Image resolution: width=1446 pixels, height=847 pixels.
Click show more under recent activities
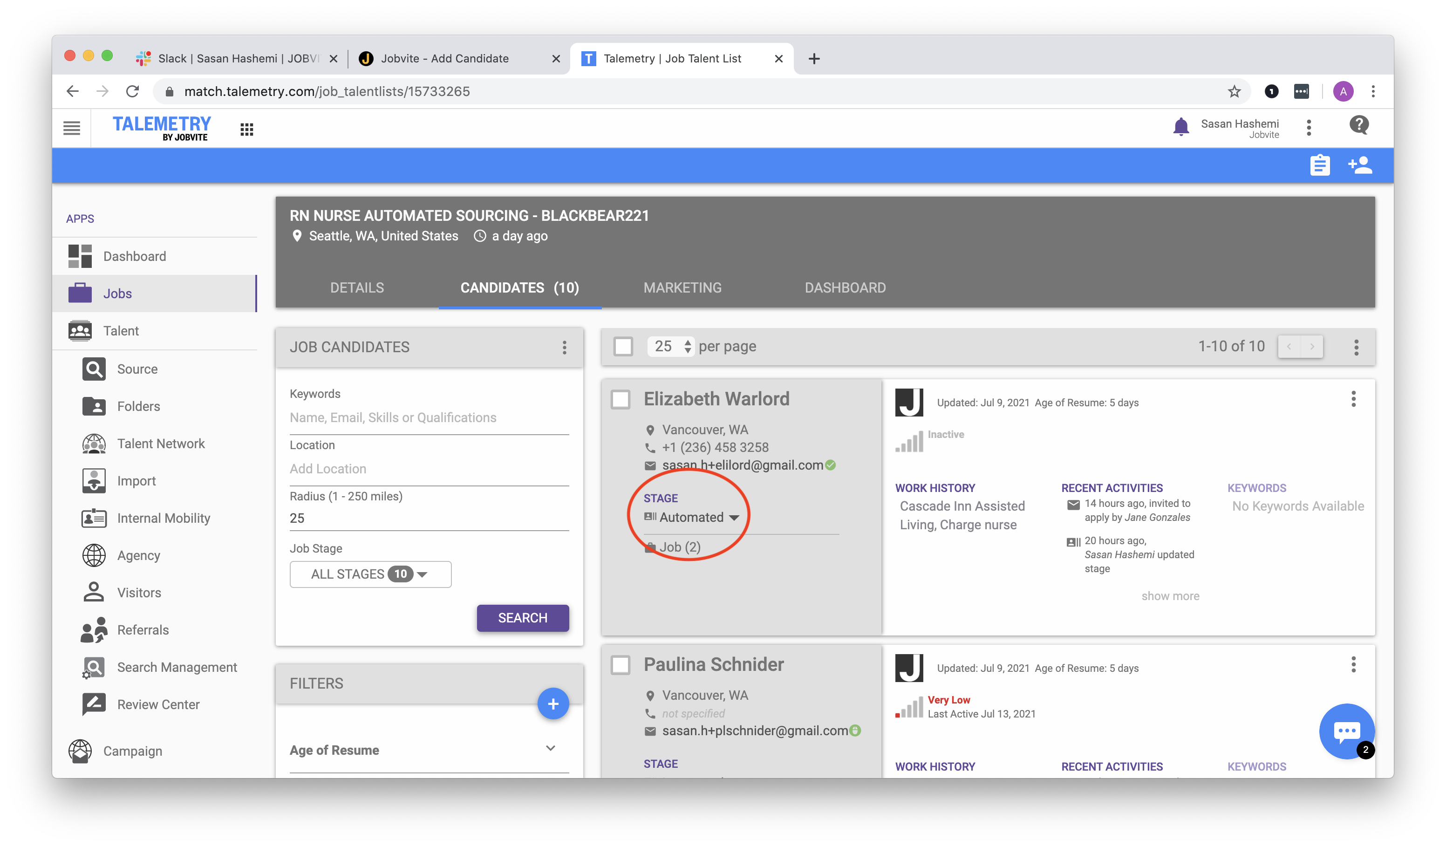[1170, 596]
